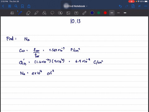
Task: Open the Elements sticker tool
Action: (x=60, y=13)
